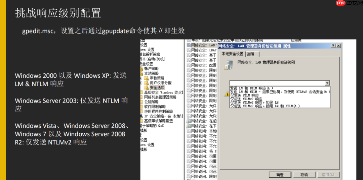This screenshot has width=363, height=180.
Task: Click the icon beside 网络安全: 在超 row
Action: [189, 121]
